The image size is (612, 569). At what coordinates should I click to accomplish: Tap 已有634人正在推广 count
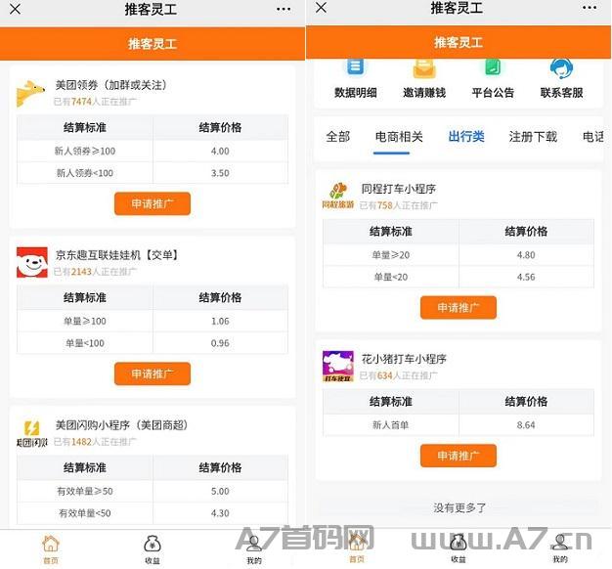[399, 375]
